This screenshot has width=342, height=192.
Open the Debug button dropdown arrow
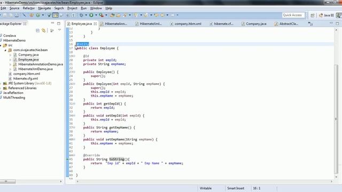[86, 15]
